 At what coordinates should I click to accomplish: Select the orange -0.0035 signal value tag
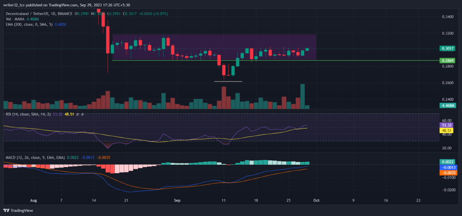pos(447,173)
